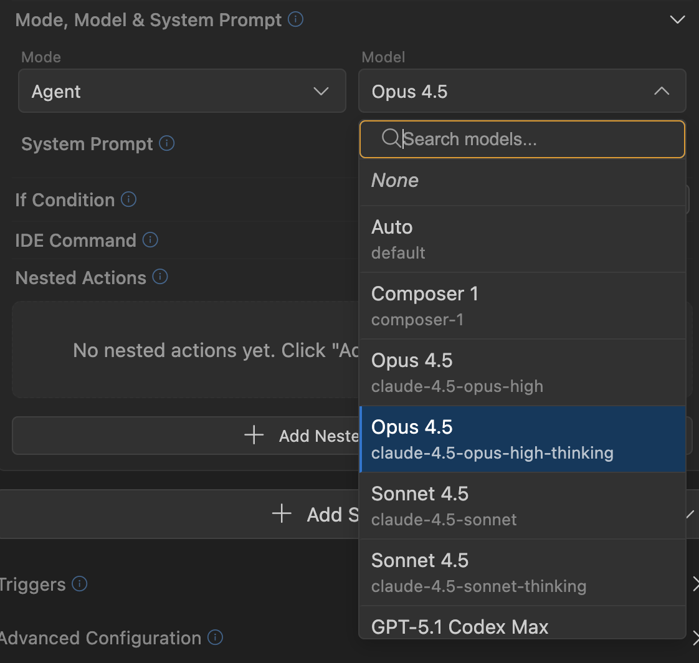This screenshot has width=699, height=663.
Task: Click the If Condition info icon
Action: click(x=128, y=199)
